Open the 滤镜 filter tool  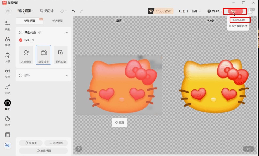7,42
